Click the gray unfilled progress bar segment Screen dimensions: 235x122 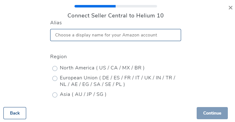coord(137,6)
